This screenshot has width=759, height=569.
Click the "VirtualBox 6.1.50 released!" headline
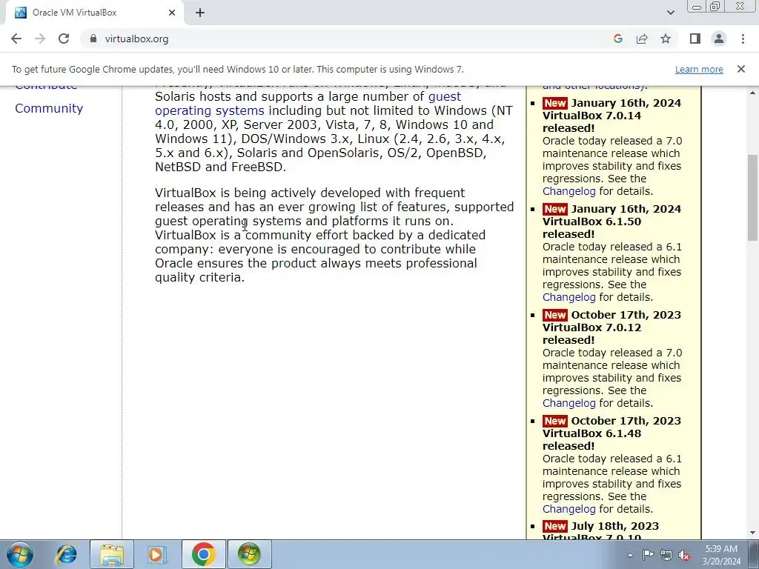coord(591,228)
